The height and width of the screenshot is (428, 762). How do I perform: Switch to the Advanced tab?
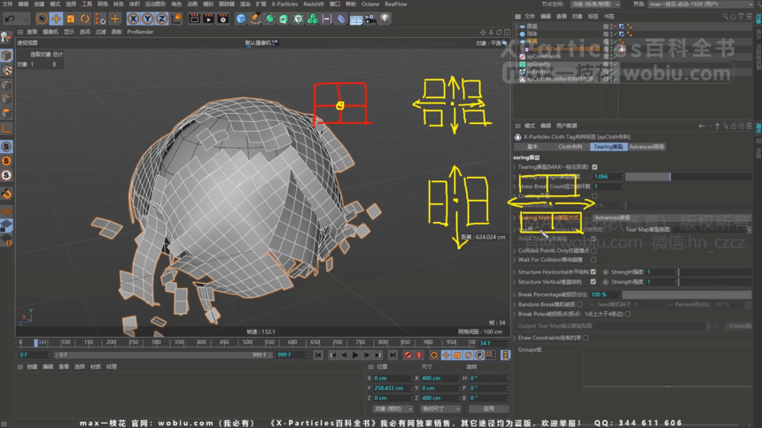(647, 147)
